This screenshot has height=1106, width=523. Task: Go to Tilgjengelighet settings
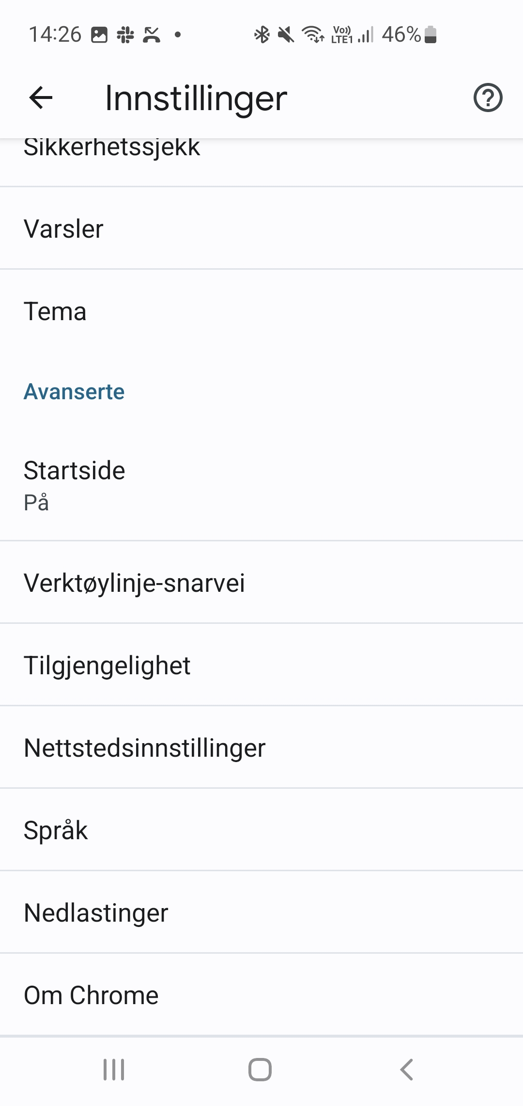coord(261,665)
